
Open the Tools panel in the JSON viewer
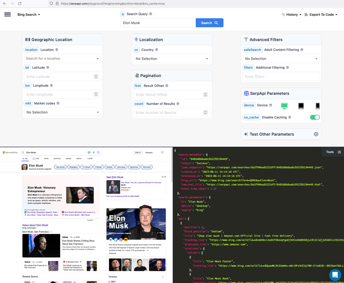pyautogui.click(x=330, y=152)
